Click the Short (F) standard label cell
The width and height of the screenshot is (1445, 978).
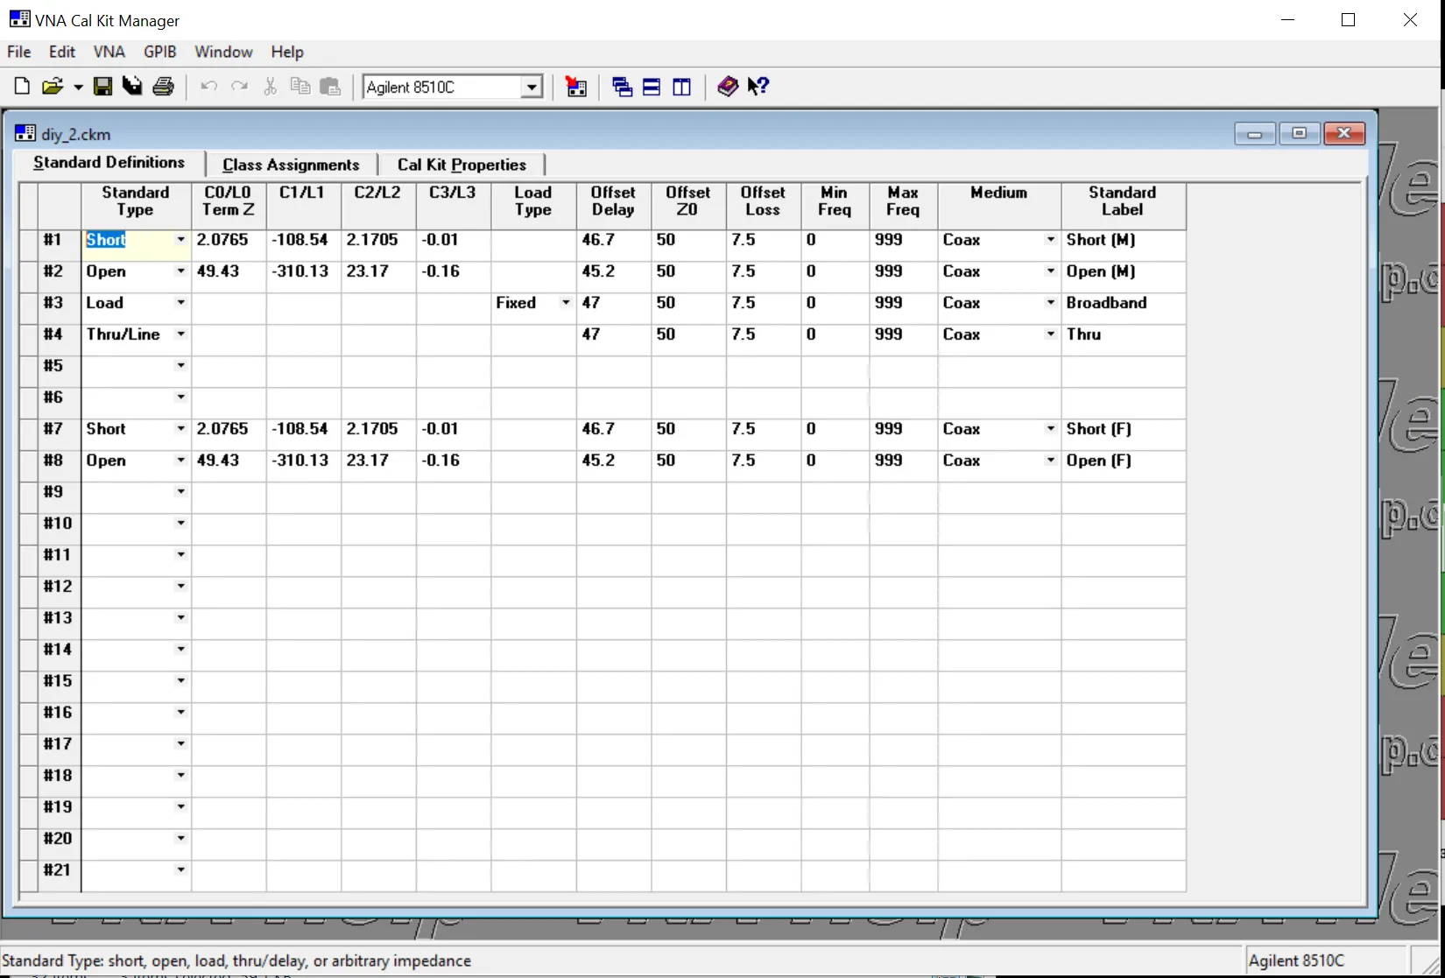pyautogui.click(x=1123, y=429)
